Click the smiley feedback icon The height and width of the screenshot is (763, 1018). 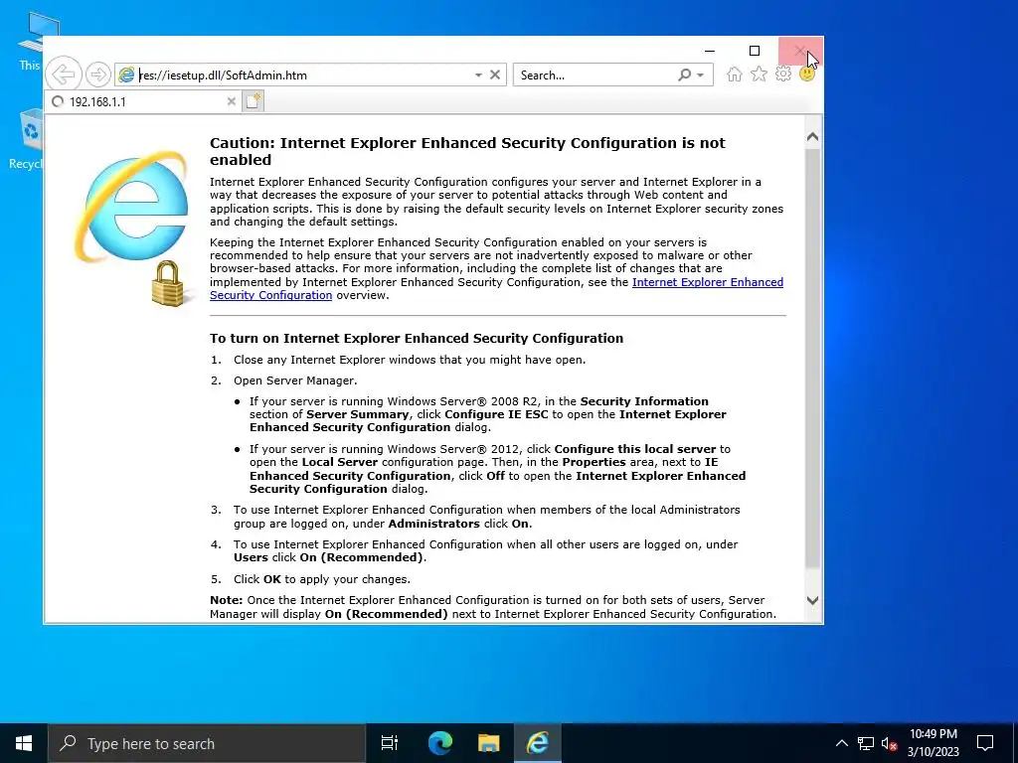[x=807, y=74]
